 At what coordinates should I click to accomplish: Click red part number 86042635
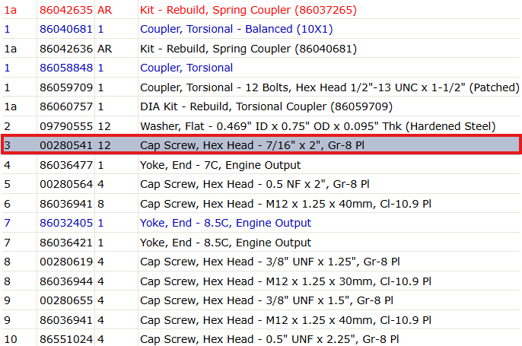pyautogui.click(x=66, y=10)
